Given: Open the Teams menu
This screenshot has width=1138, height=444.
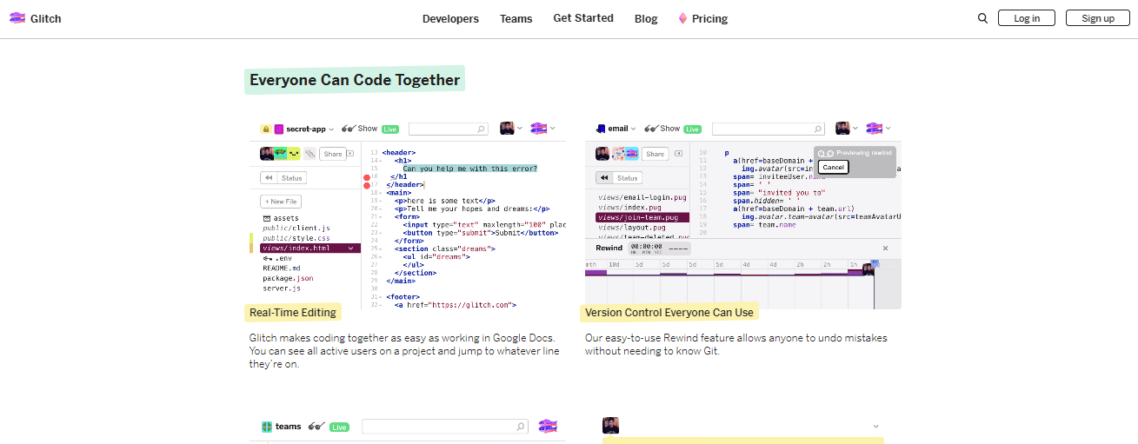Looking at the screenshot, I should pyautogui.click(x=516, y=18).
